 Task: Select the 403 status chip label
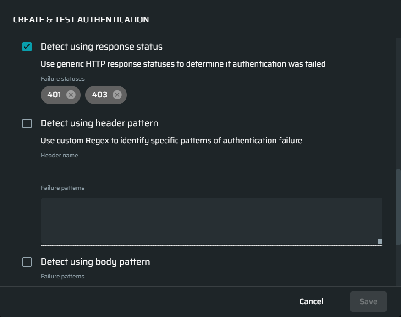[x=99, y=95]
